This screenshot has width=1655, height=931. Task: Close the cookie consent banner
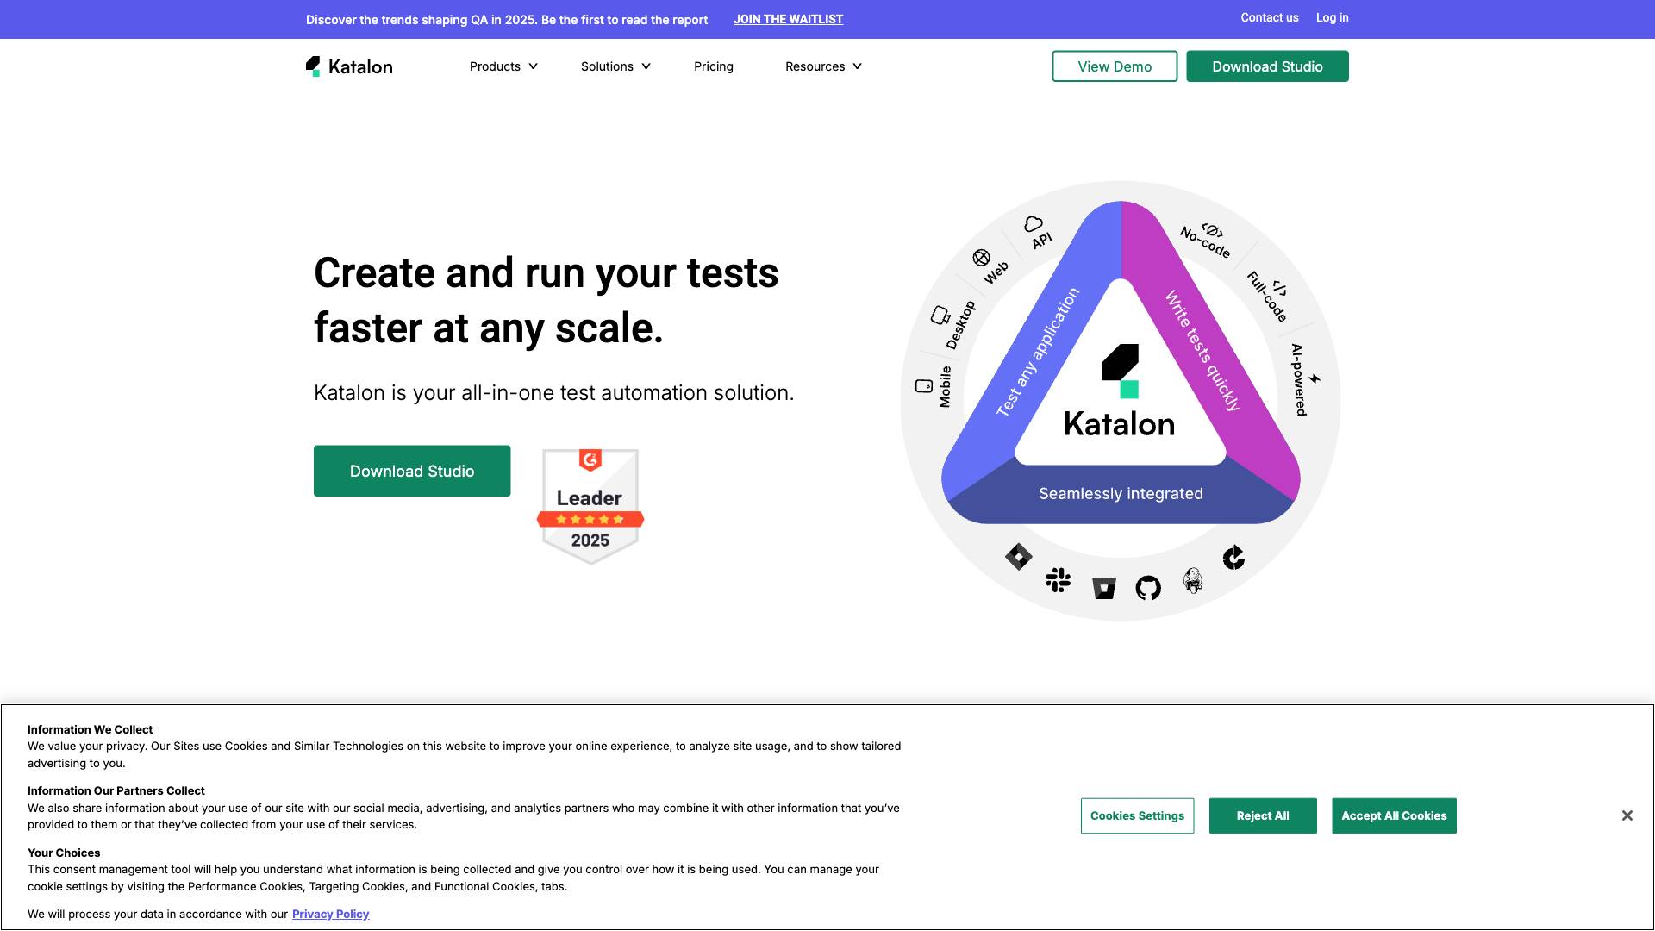(x=1627, y=815)
